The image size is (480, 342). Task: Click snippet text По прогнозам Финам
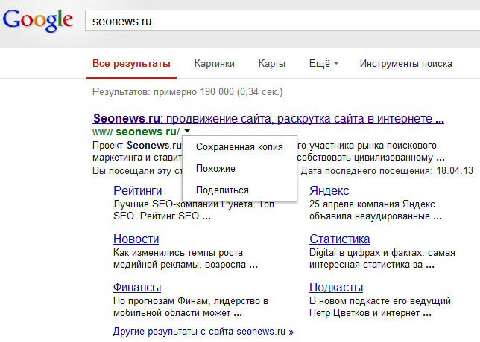pos(162,301)
